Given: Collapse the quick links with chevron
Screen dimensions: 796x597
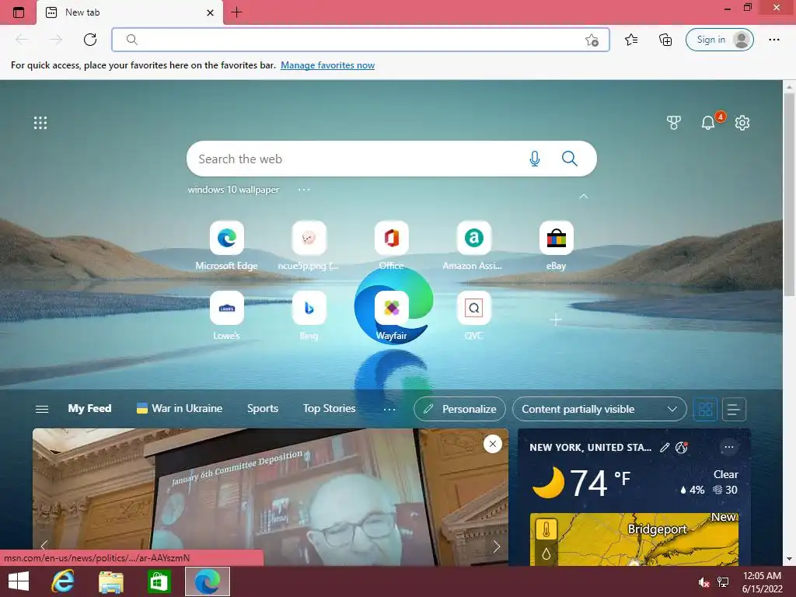Looking at the screenshot, I should pyautogui.click(x=583, y=196).
